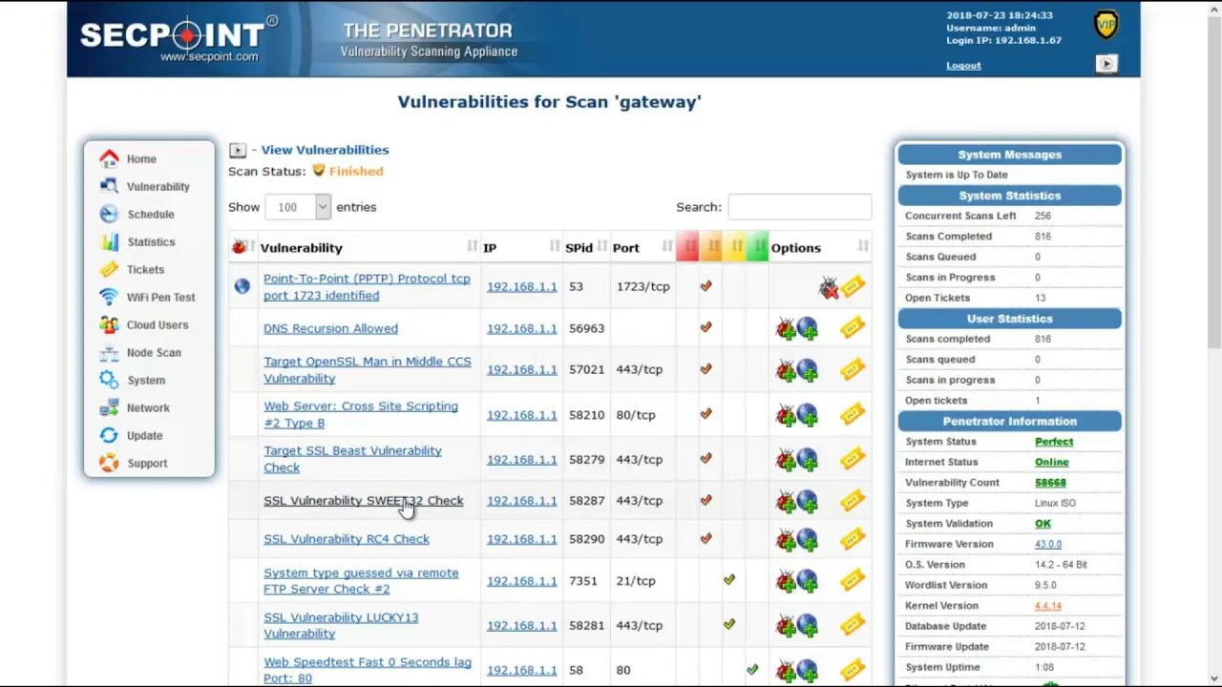Click the bug icon in table header

239,247
